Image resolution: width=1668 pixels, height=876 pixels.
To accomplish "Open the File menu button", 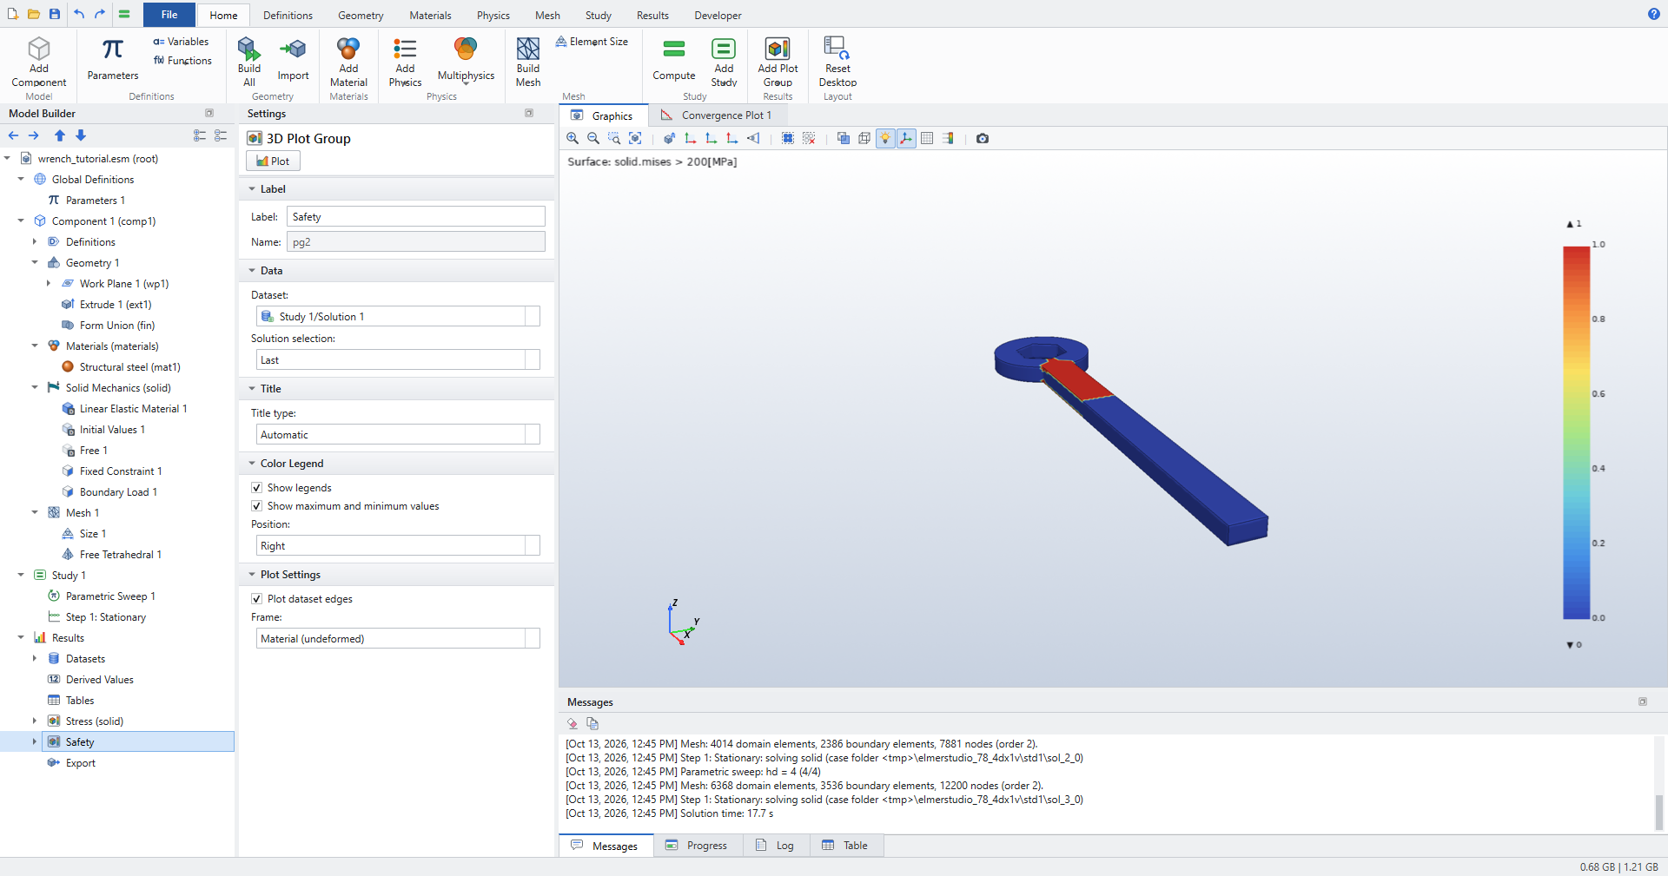I will [169, 15].
